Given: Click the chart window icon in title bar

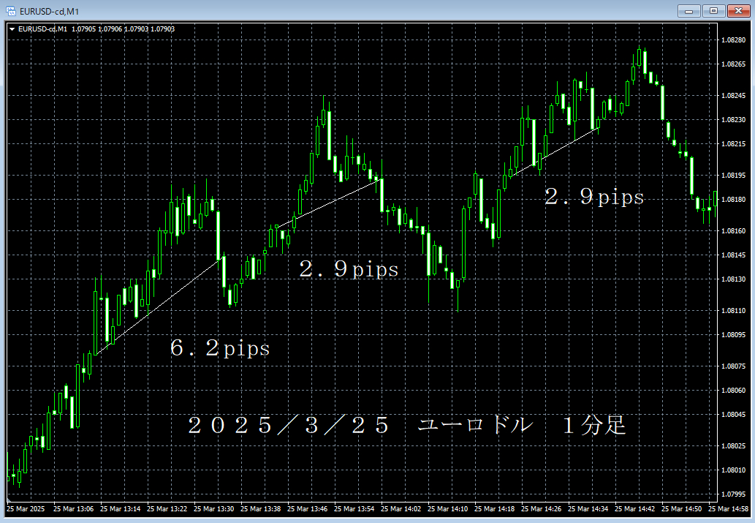Looking at the screenshot, I should [11, 10].
